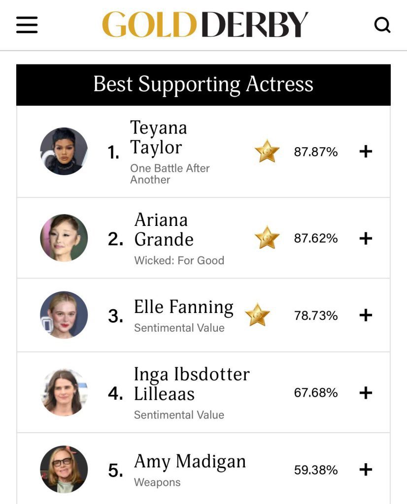Click Ariana Grande's profile photo
Viewport: 407px width, 504px height.
[x=64, y=238]
